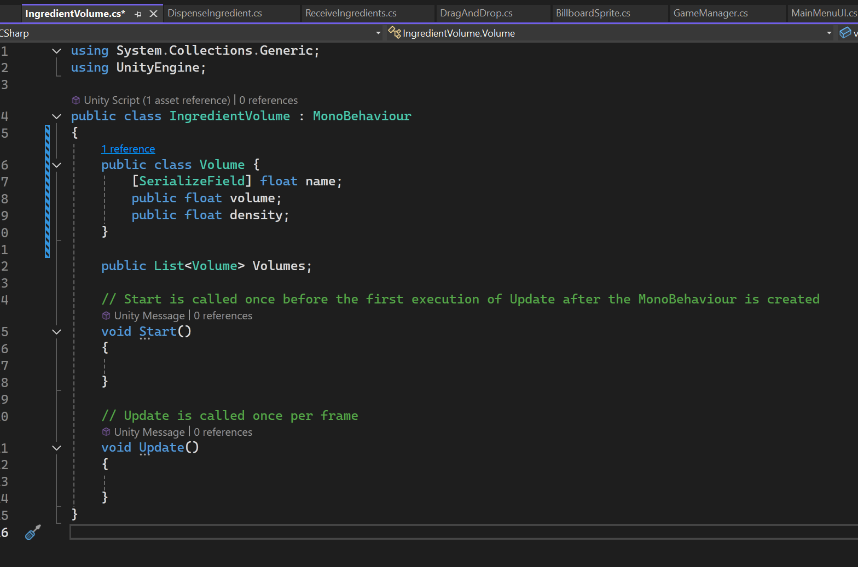Open the IngredientVolume.Volume type dropdown arrow

829,33
